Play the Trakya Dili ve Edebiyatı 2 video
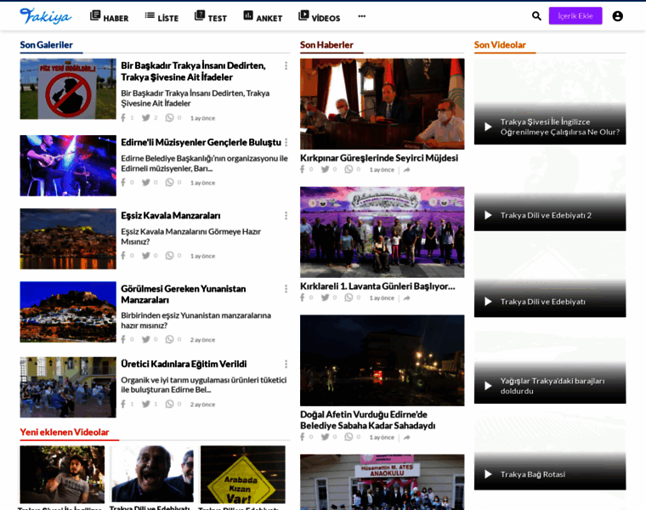 click(x=488, y=215)
